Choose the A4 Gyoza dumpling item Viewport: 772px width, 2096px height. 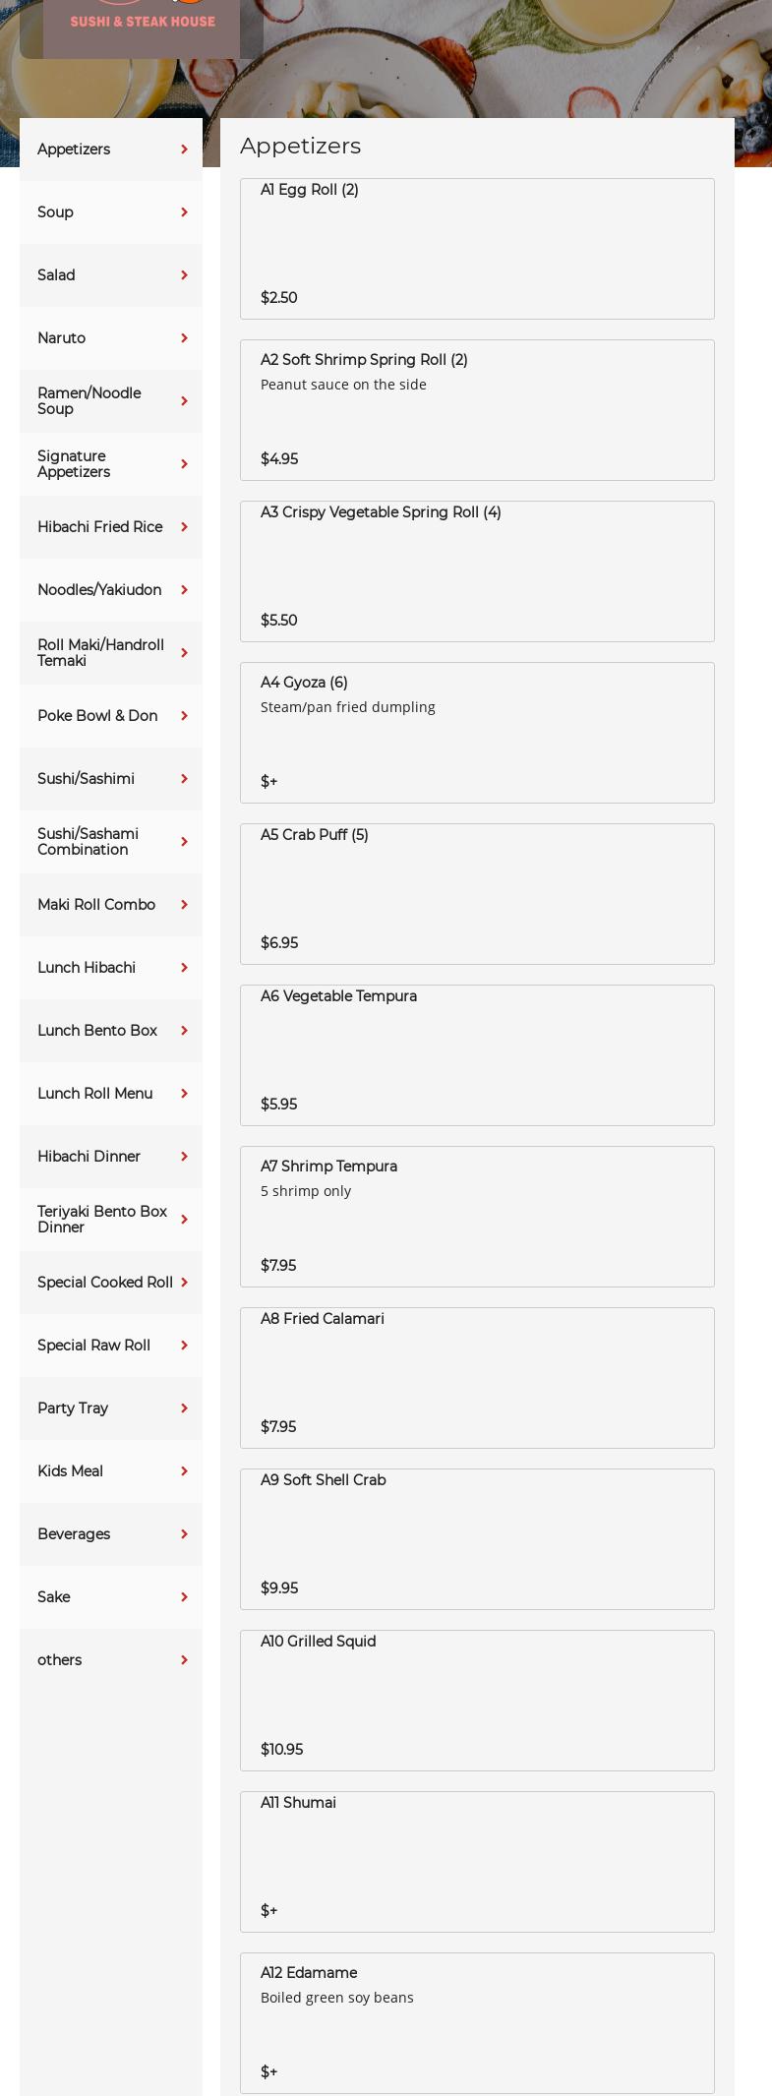coord(477,733)
